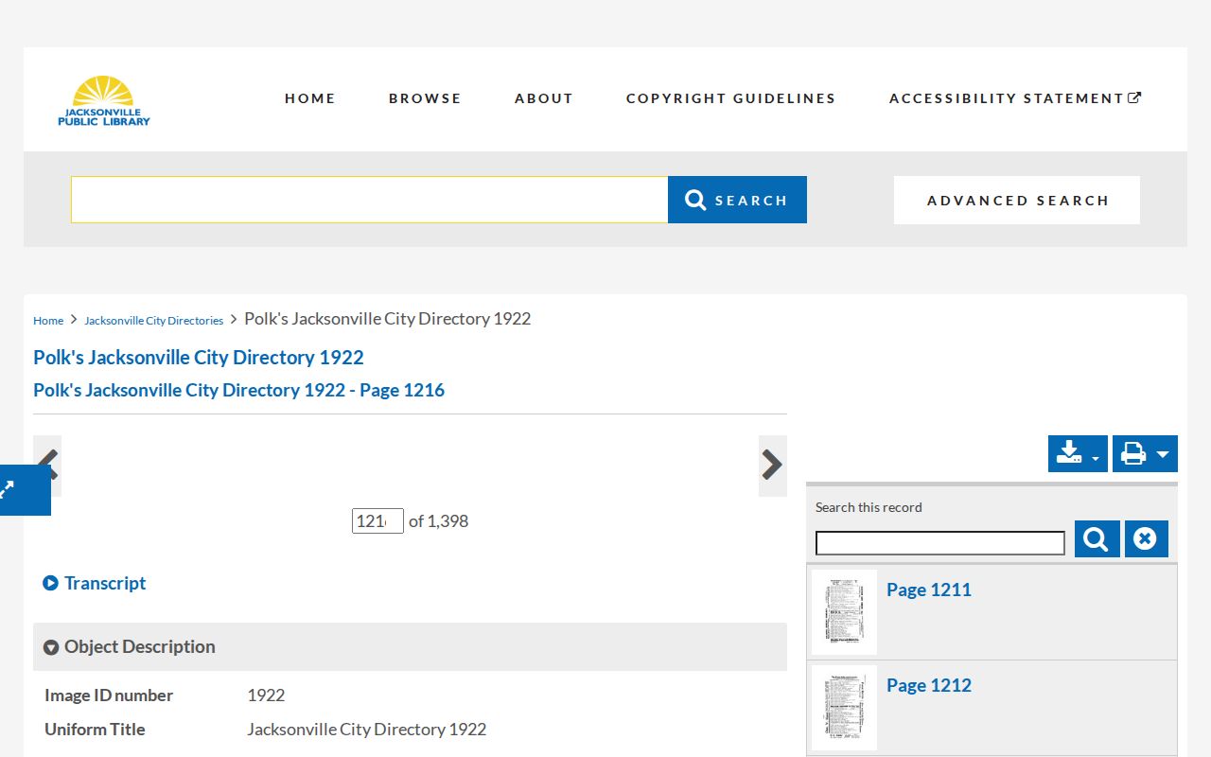
Task: Click the 'Jacksonville City Directory 1922' value
Action: (367, 730)
